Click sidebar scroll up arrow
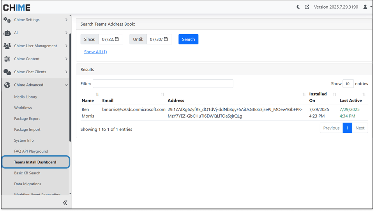The width and height of the screenshot is (374, 211). [x=70, y=16]
